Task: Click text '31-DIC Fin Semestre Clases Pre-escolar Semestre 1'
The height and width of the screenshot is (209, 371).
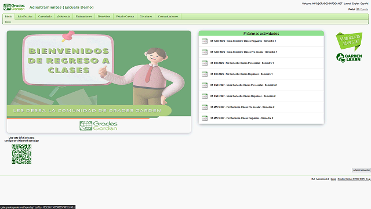Action: pos(242,63)
